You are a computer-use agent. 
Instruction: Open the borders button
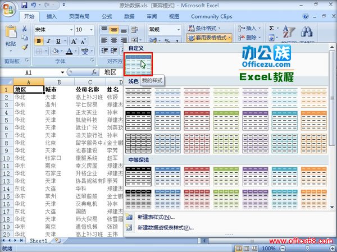39,51
